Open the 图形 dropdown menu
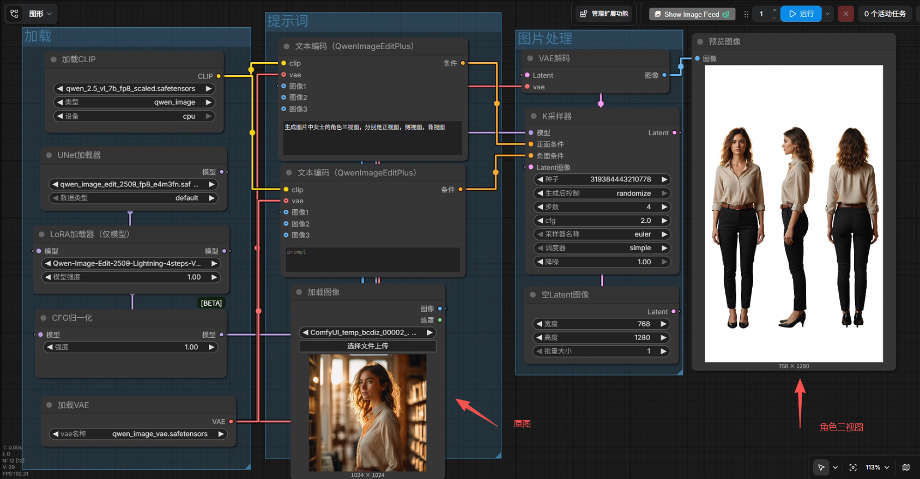The image size is (920, 479). pyautogui.click(x=40, y=14)
